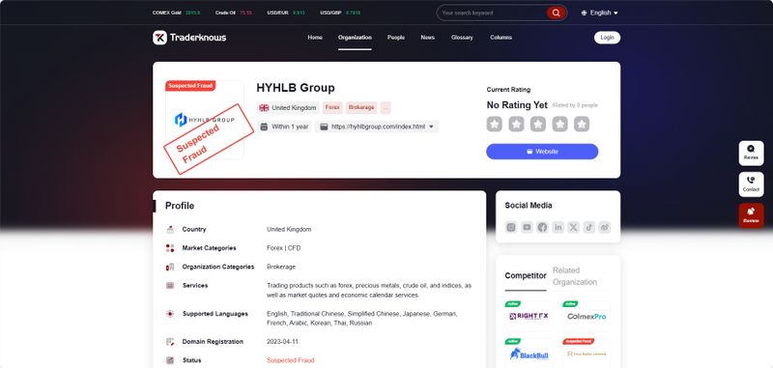This screenshot has height=368, width=773.
Task: Open the English language dropdown
Action: pyautogui.click(x=599, y=13)
